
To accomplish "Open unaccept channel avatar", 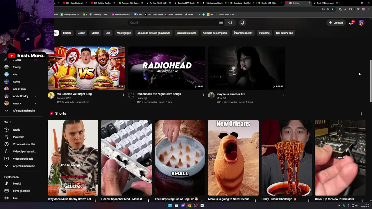I will pyautogui.click(x=131, y=95).
